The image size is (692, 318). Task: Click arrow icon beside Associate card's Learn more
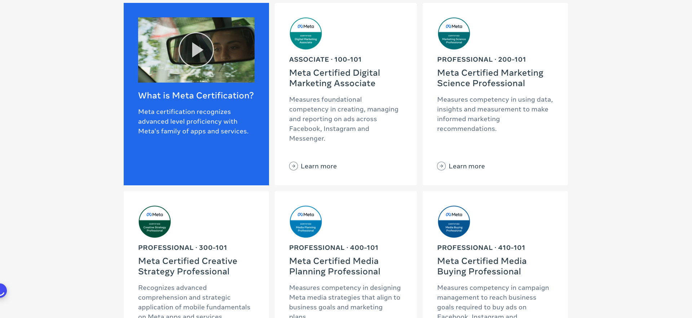pyautogui.click(x=294, y=166)
